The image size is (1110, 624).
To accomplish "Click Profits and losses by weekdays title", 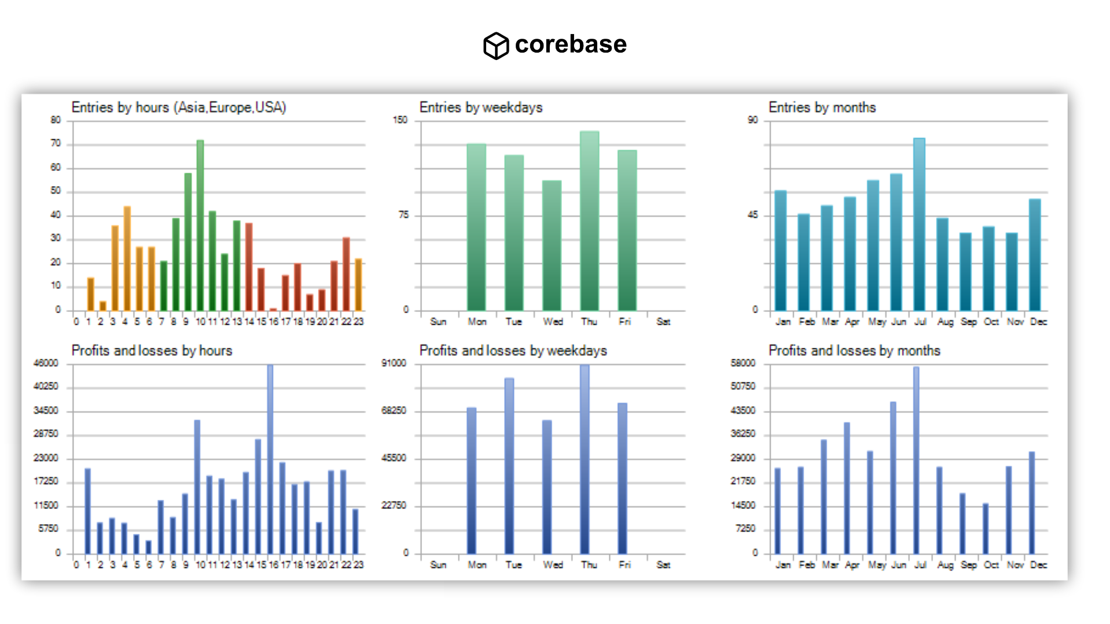I will [x=513, y=351].
